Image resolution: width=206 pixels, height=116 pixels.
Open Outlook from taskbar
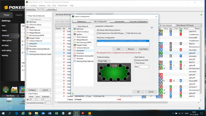43,113
